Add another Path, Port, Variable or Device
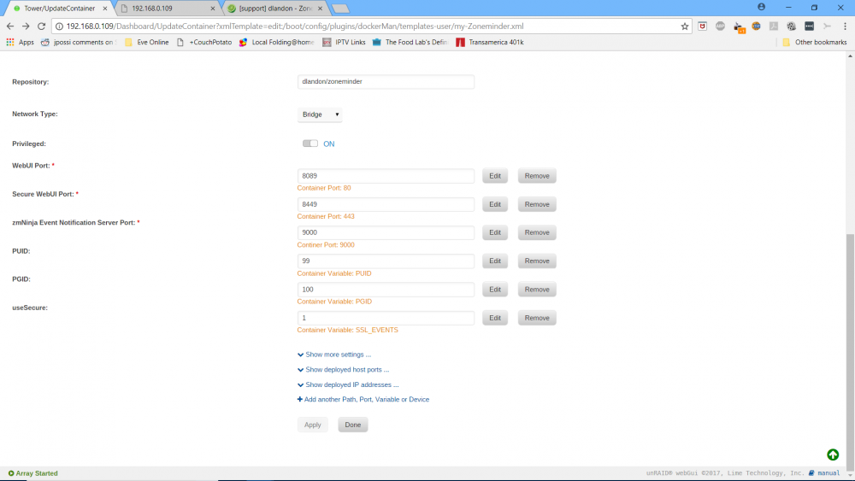The image size is (855, 481). (363, 400)
